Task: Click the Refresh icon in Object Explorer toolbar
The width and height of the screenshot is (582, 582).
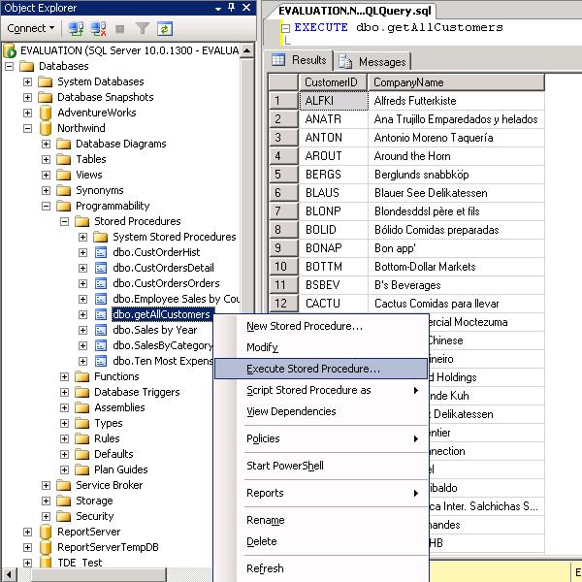Action: 165,28
